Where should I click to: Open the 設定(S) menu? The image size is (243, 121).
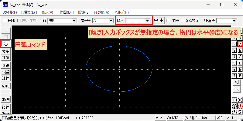pyautogui.click(x=84, y=12)
